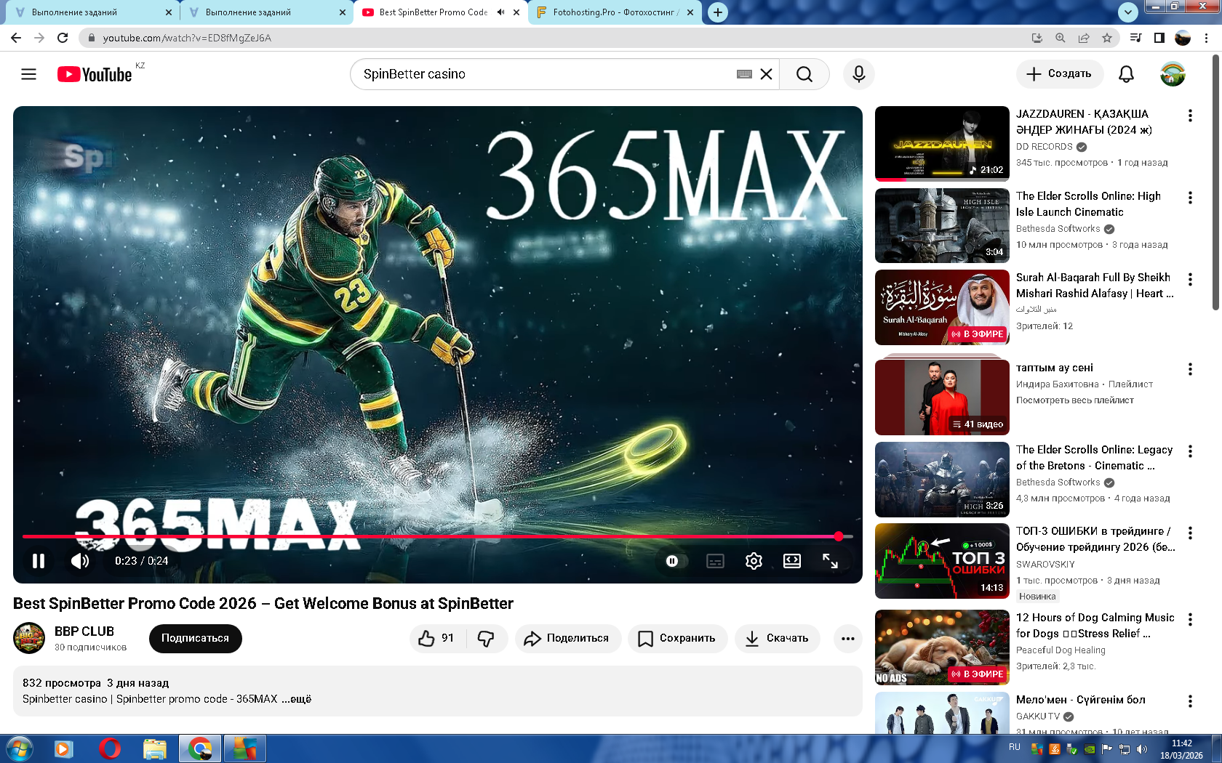
Task: Open options for Legacy of the Bretons video
Action: pos(1190,451)
